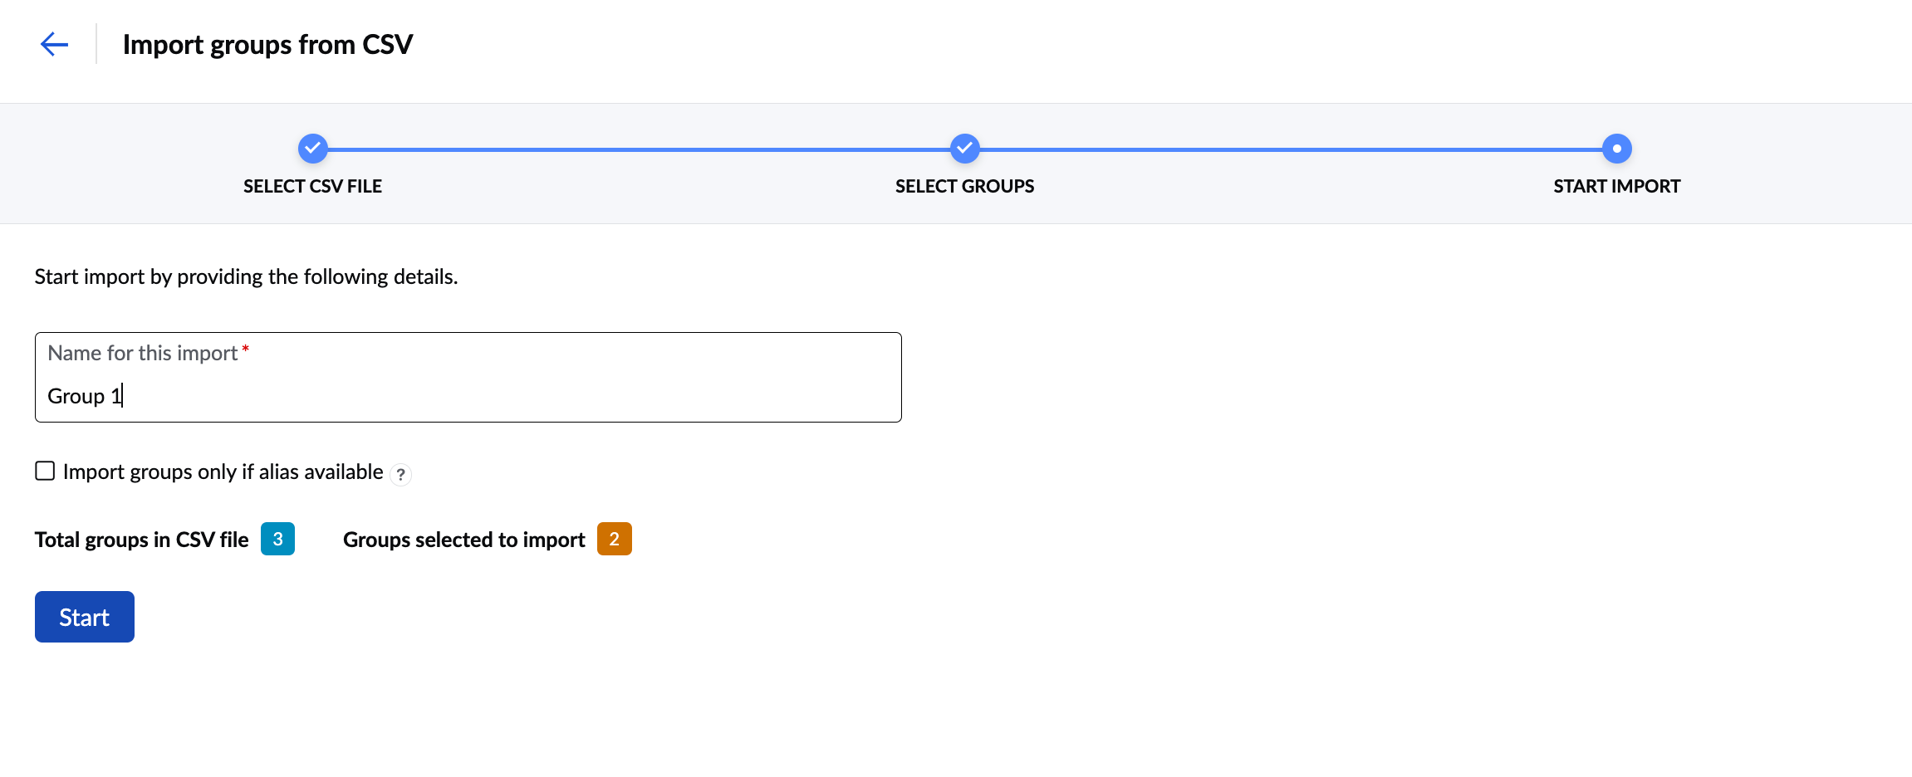Open the alias help question mark icon
1912x777 pixels.
click(x=401, y=474)
